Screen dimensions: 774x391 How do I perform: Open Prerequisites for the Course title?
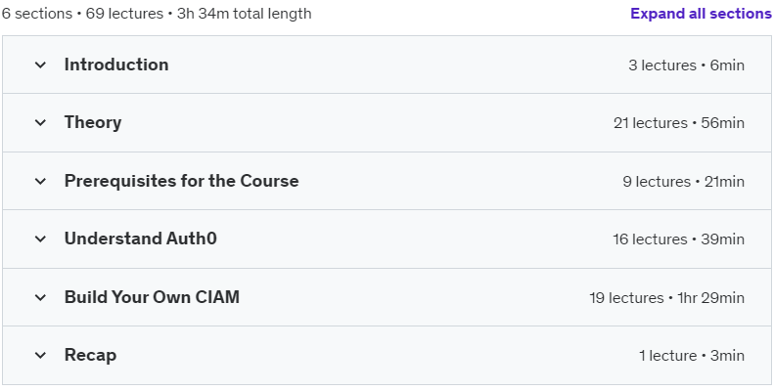182,181
